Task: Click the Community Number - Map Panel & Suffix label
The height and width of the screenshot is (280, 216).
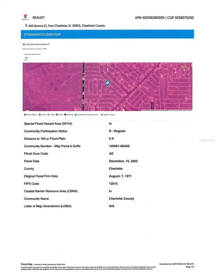Action: (x=52, y=146)
